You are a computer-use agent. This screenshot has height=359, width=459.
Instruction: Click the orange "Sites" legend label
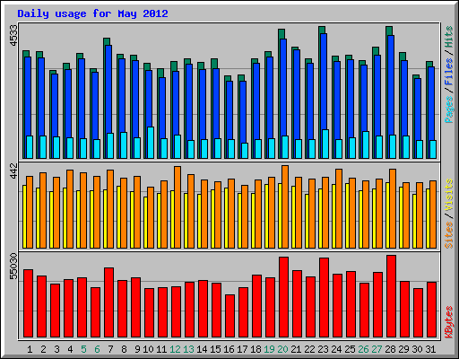tap(449, 235)
